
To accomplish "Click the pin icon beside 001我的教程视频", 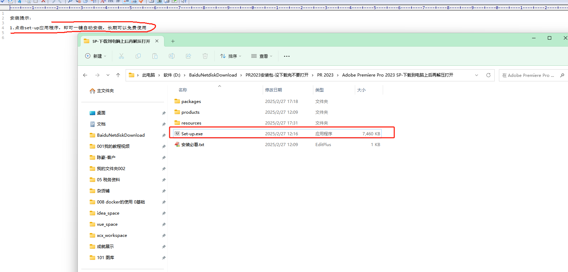I will [164, 146].
